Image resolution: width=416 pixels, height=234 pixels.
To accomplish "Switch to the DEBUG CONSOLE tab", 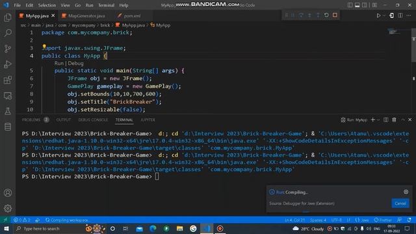I will coord(93,120).
